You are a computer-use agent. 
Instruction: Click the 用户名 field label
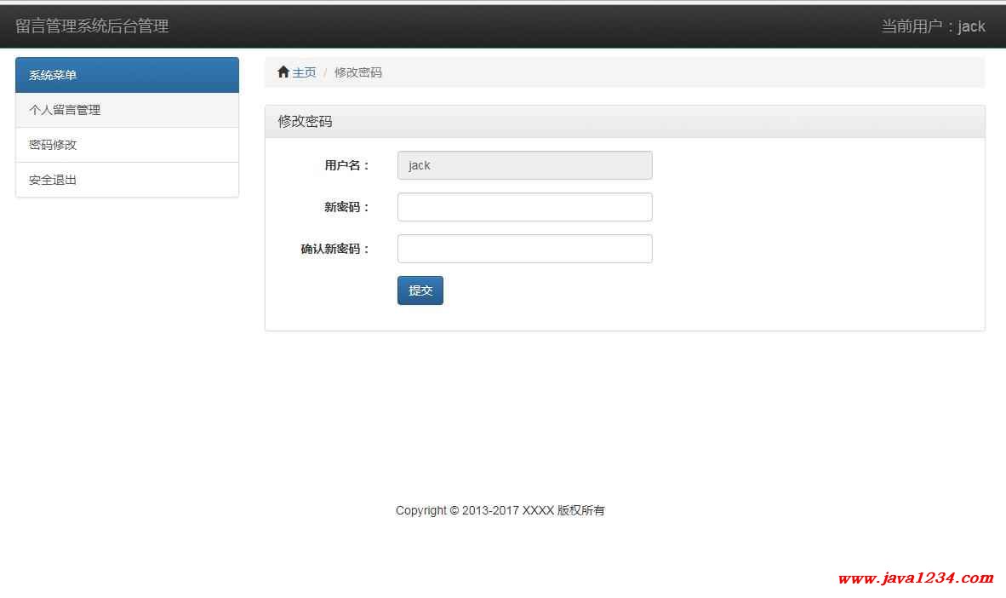coord(346,165)
